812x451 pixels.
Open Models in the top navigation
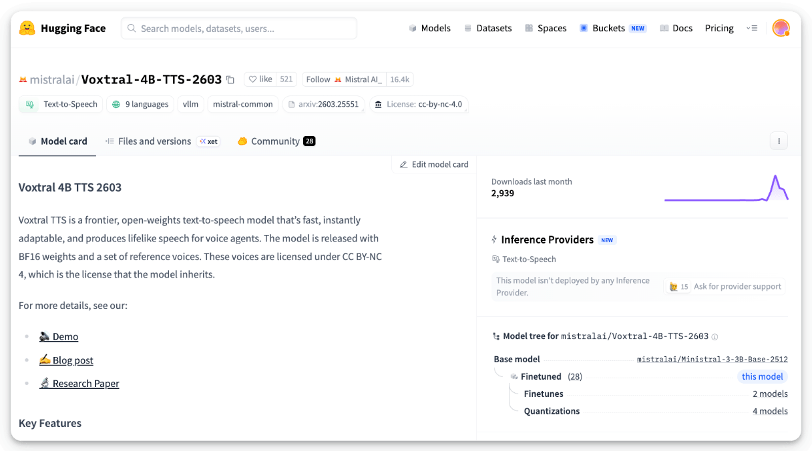(429, 28)
